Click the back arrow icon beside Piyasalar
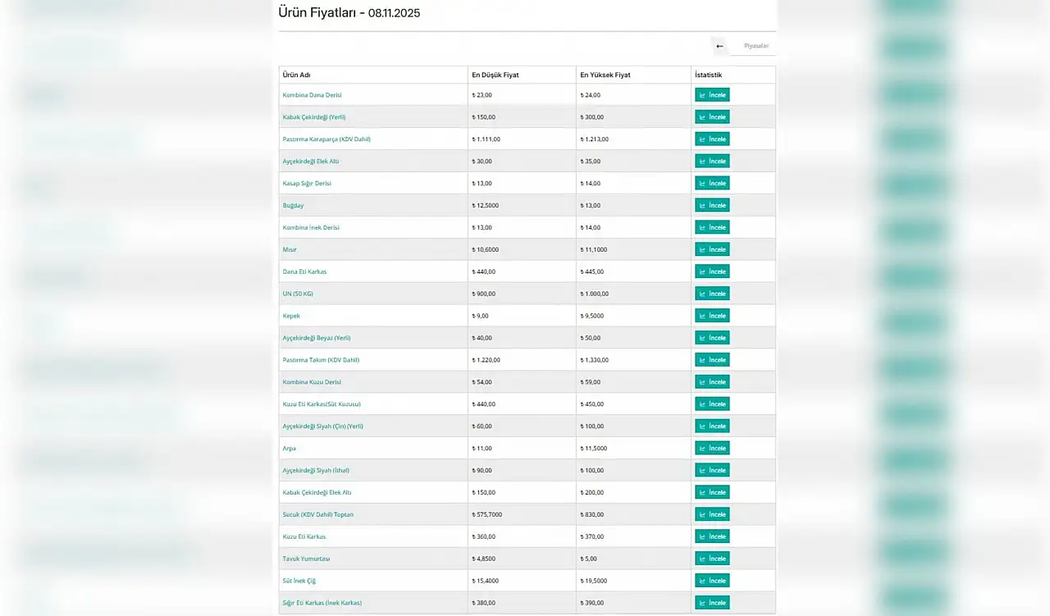The image size is (1050, 616). point(719,46)
